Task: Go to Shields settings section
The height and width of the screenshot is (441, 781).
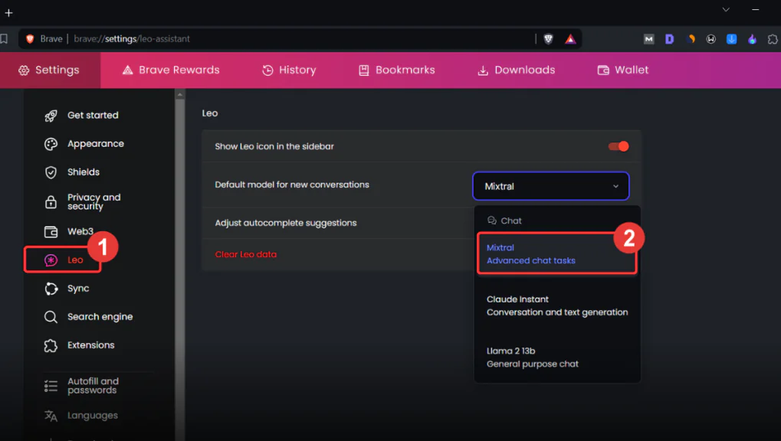Action: click(x=84, y=172)
